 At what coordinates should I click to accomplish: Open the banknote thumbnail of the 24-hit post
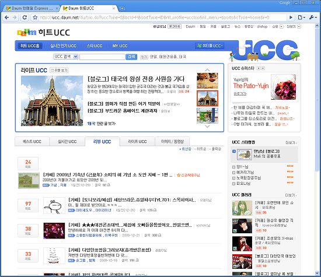click(x=29, y=180)
